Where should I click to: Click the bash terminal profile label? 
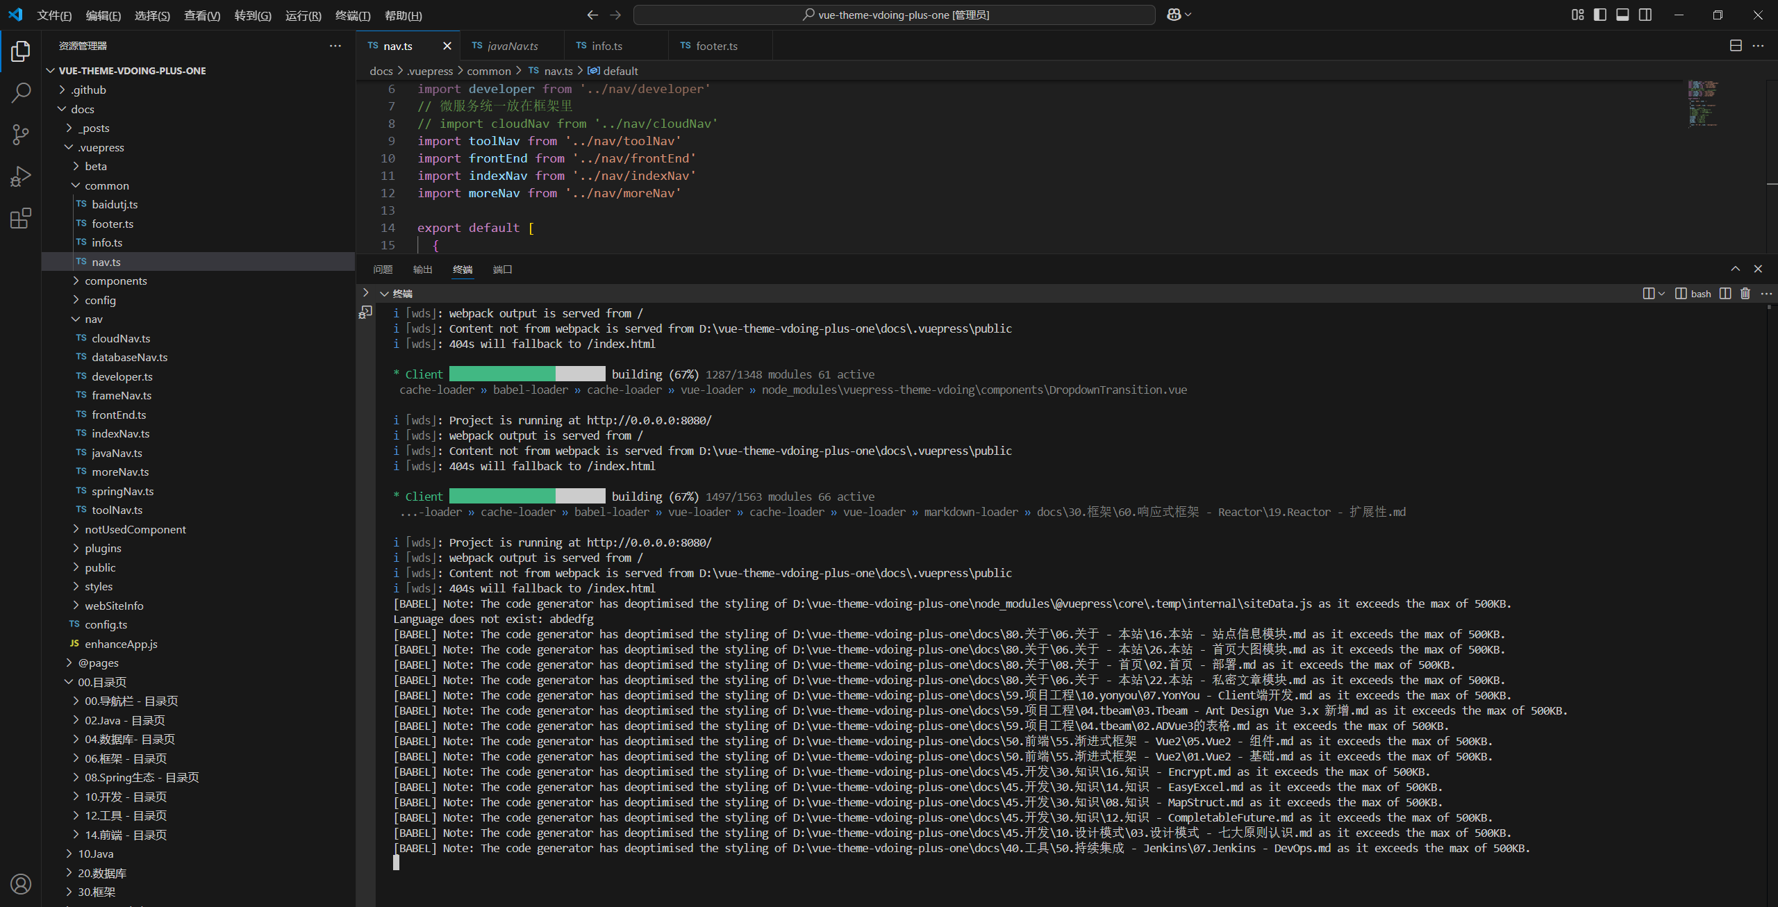[1693, 294]
